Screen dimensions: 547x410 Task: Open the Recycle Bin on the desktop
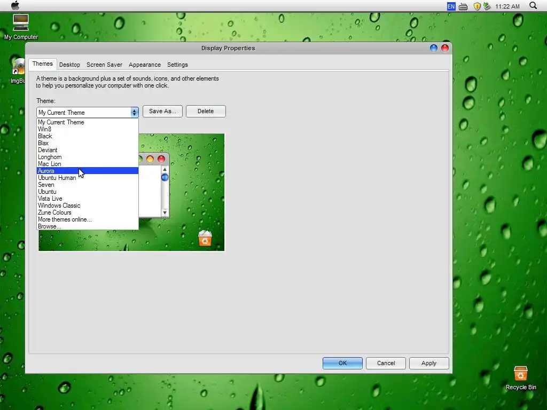[x=520, y=378]
